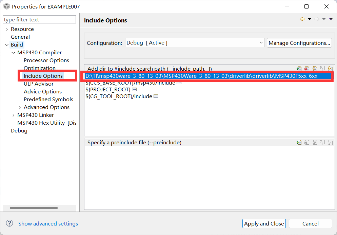Expand the MSP430 Linker node

coord(13,115)
